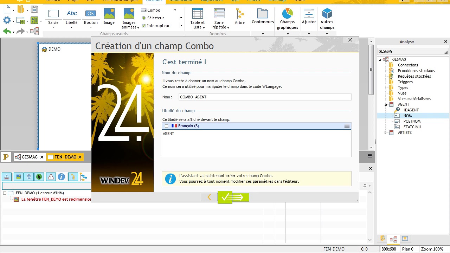Open the Vues matérialisées folder

[x=414, y=99]
